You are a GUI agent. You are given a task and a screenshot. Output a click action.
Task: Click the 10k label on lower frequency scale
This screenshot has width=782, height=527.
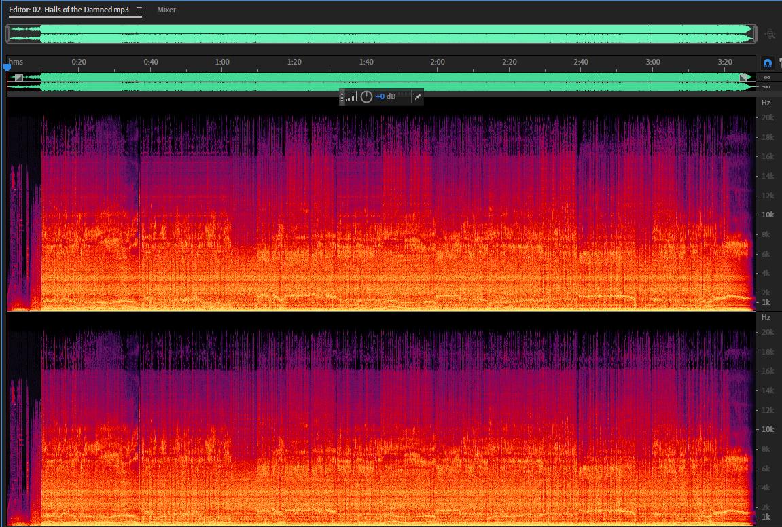point(768,429)
